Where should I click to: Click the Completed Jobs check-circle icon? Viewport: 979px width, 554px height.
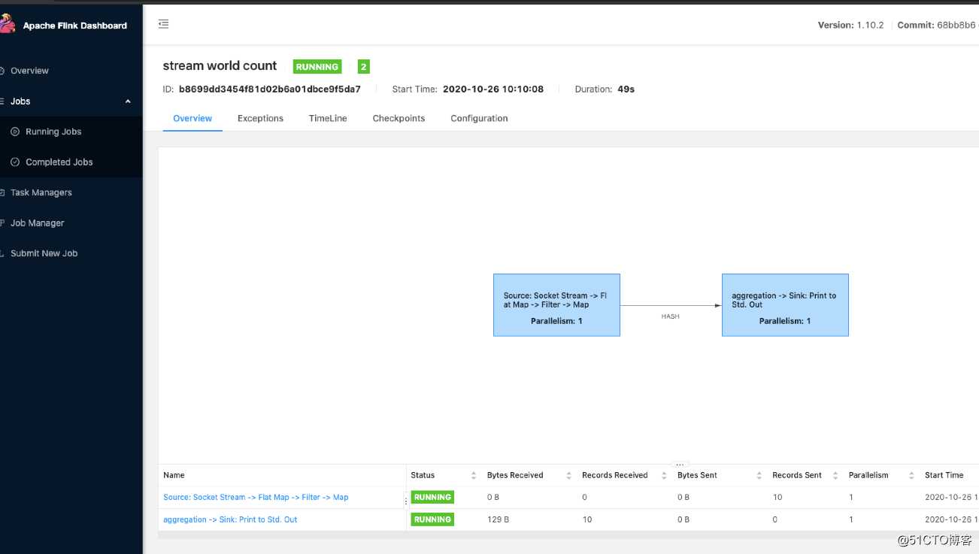tap(15, 162)
